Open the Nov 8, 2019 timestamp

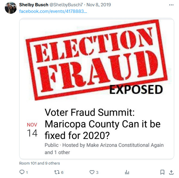(x=99, y=5)
